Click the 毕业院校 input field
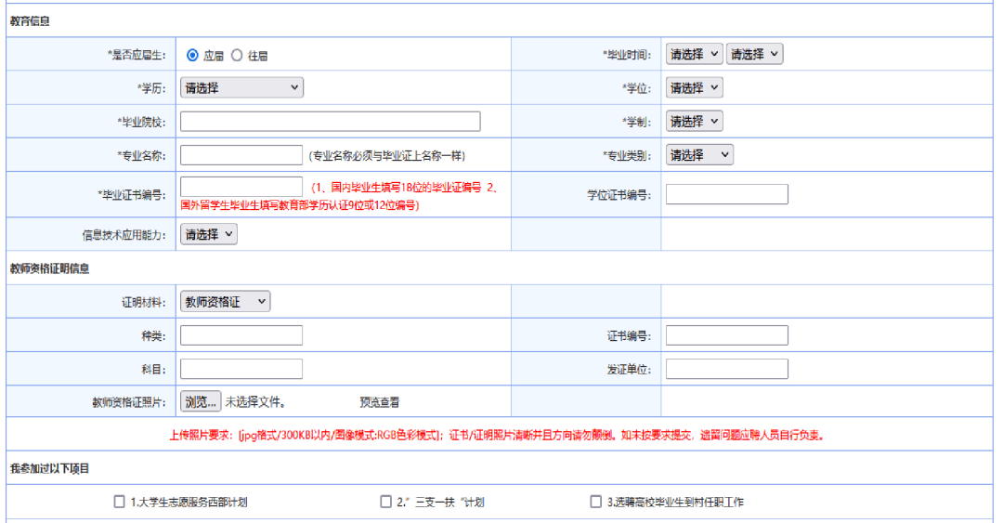Viewport: 1003px width, 523px height. (330, 122)
